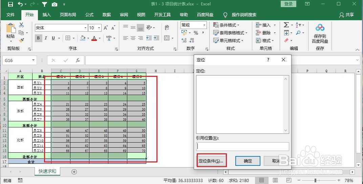Click the 引用位置 input field
The width and height of the screenshot is (363, 184).
242,147
